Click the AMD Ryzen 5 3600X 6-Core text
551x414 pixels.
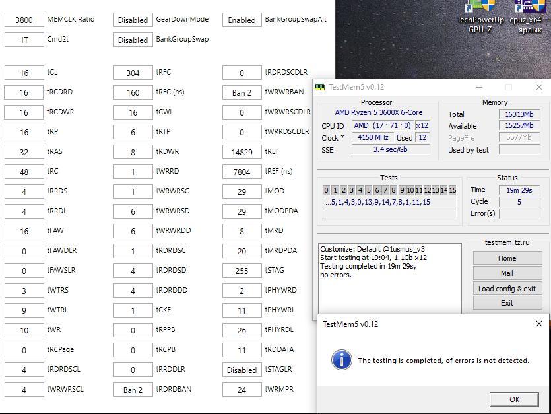(379, 112)
